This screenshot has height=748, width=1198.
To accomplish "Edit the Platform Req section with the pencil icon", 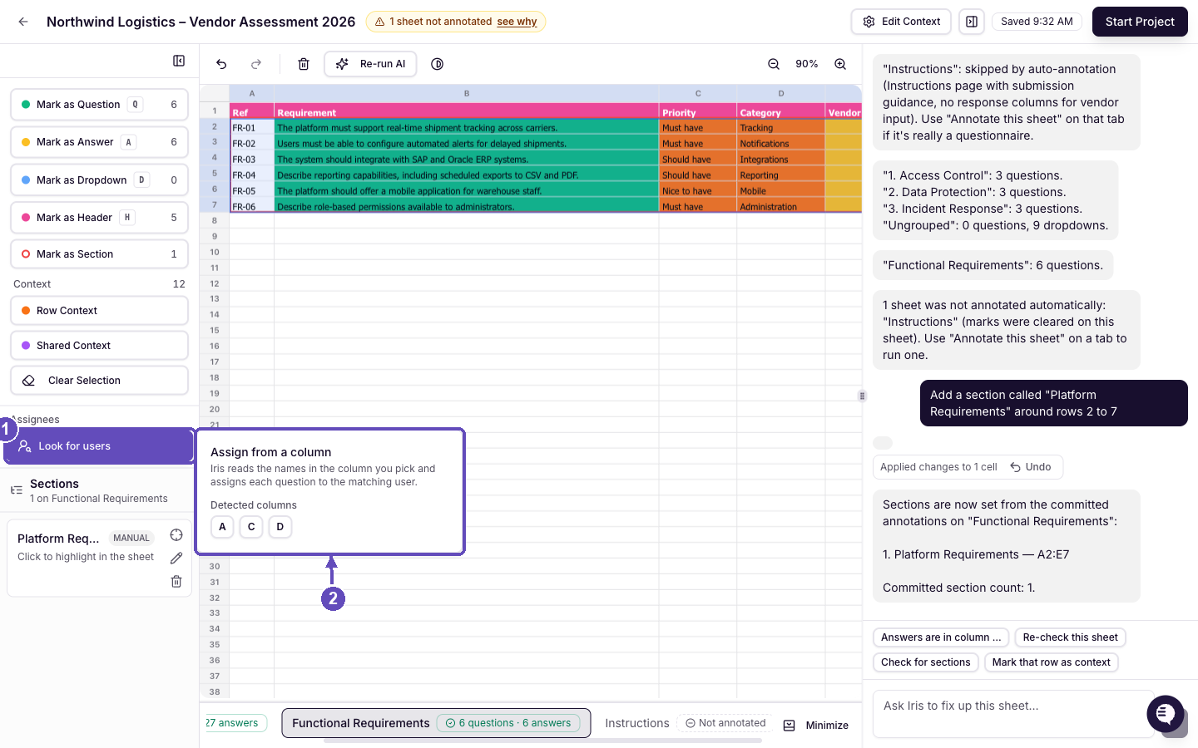I will [176, 559].
